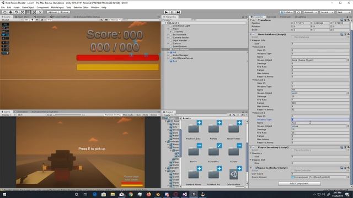
Task: Open Player Inventory component settings gear
Action: [349, 147]
